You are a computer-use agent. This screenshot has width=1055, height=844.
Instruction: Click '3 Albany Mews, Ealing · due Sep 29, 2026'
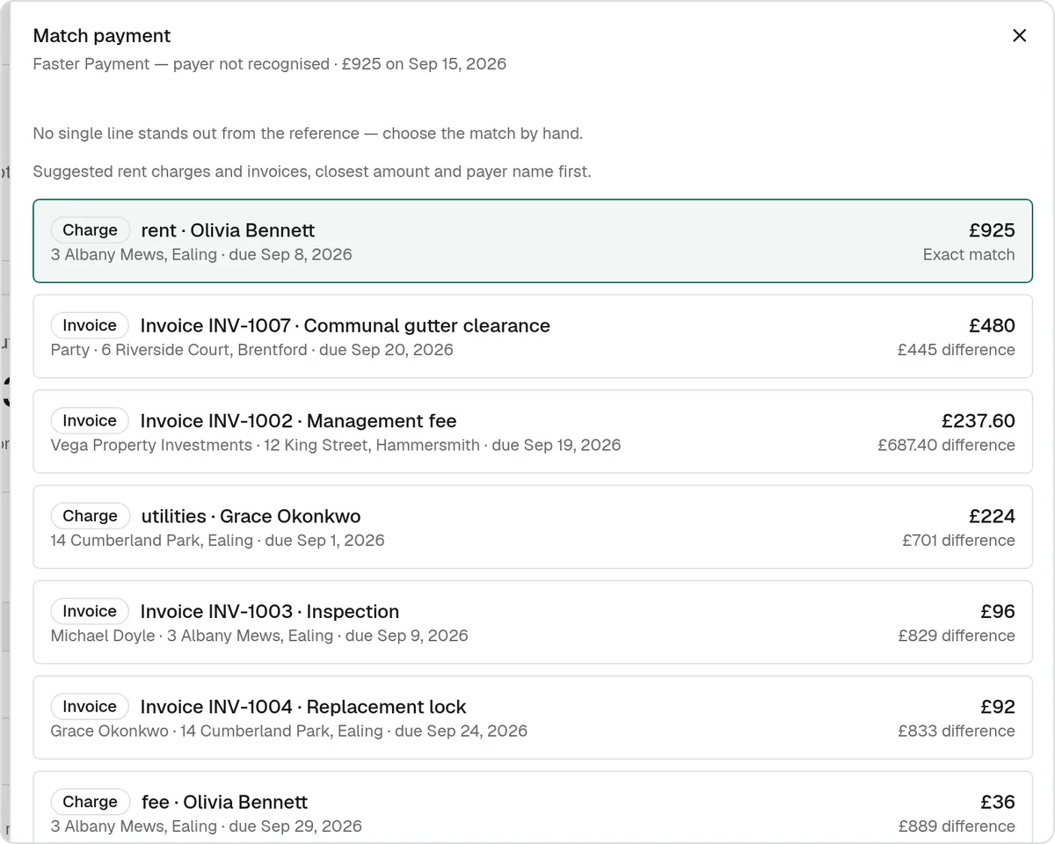pyautogui.click(x=207, y=826)
